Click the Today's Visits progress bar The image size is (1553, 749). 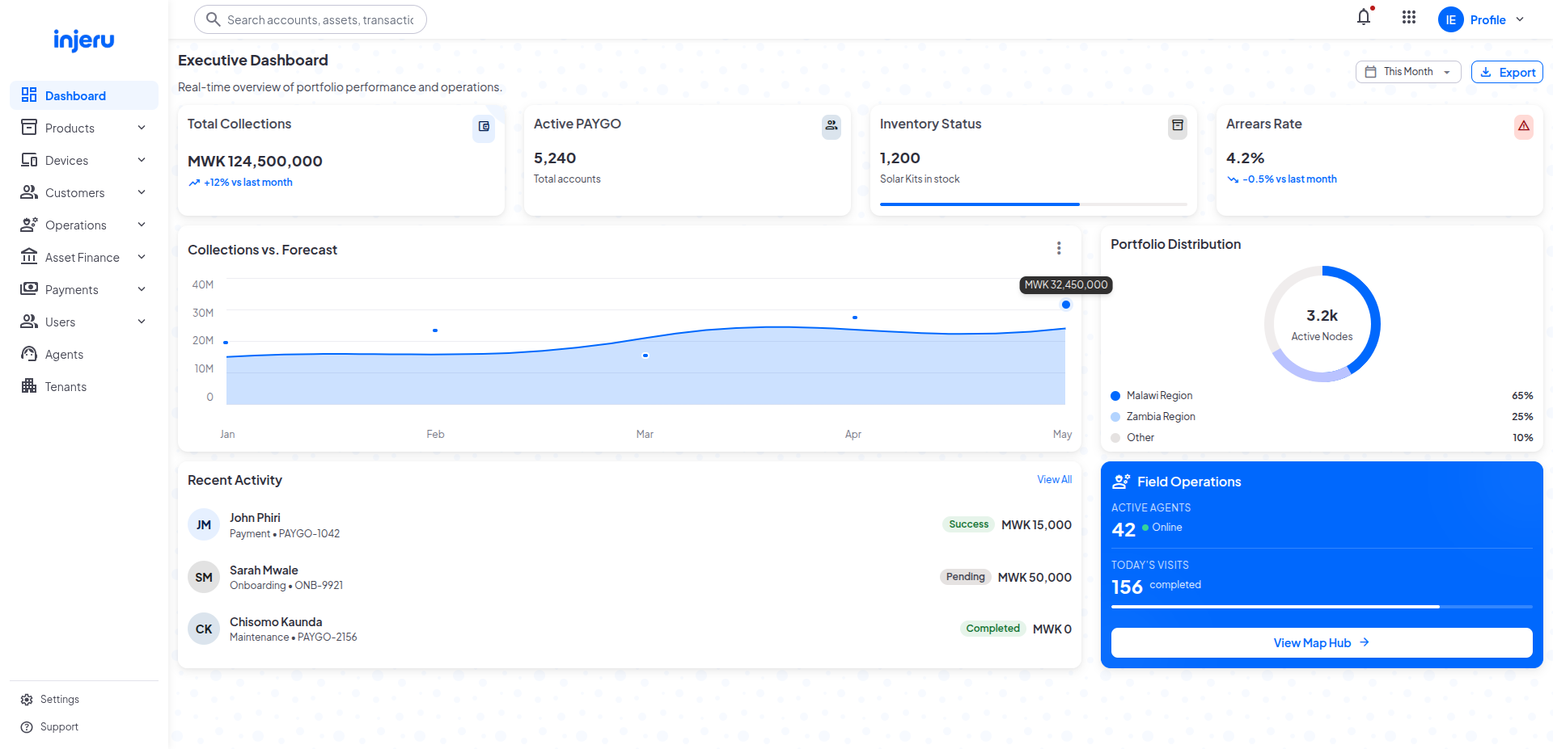pos(1322,607)
